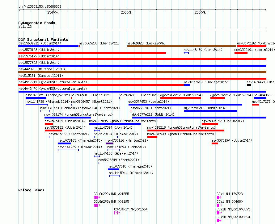Click the CDY1B NM_001003895 gene arrow
Screen dimensions: 275x224
coord(219,213)
